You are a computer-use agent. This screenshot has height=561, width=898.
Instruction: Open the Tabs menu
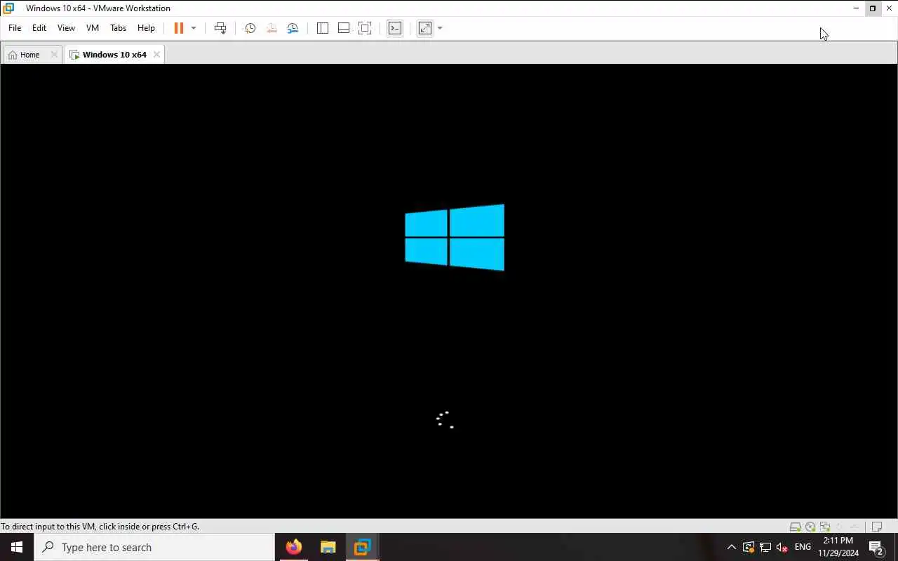[118, 28]
